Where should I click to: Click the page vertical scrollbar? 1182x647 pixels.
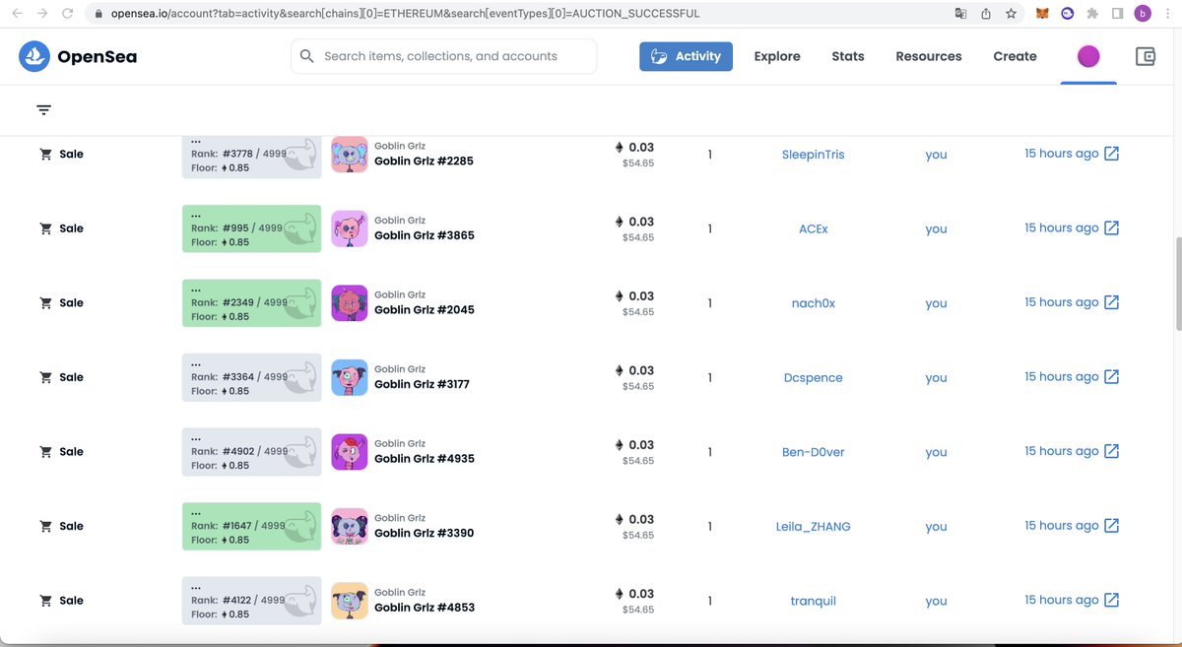click(1177, 284)
